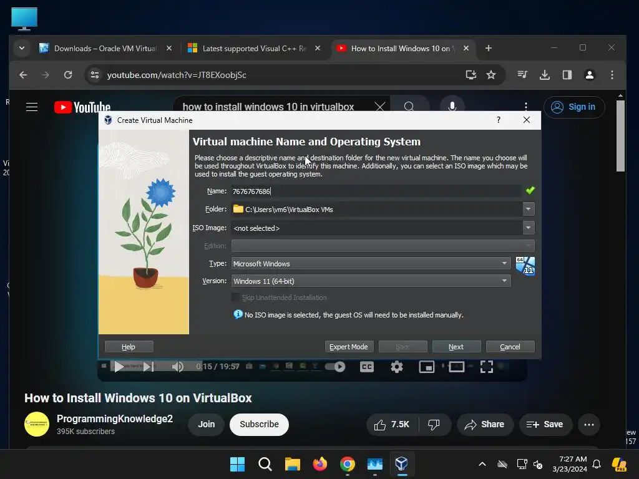639x479 pixels.
Task: Cancel the Create Virtual Machine wizard
Action: click(510, 347)
